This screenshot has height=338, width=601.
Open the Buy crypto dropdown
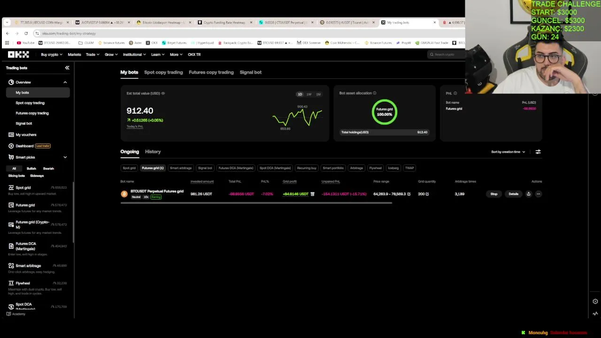click(52, 54)
